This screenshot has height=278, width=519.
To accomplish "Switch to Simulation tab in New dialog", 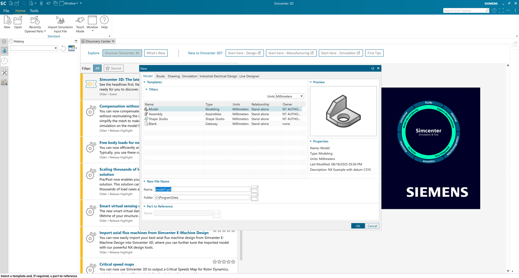I will point(190,76).
